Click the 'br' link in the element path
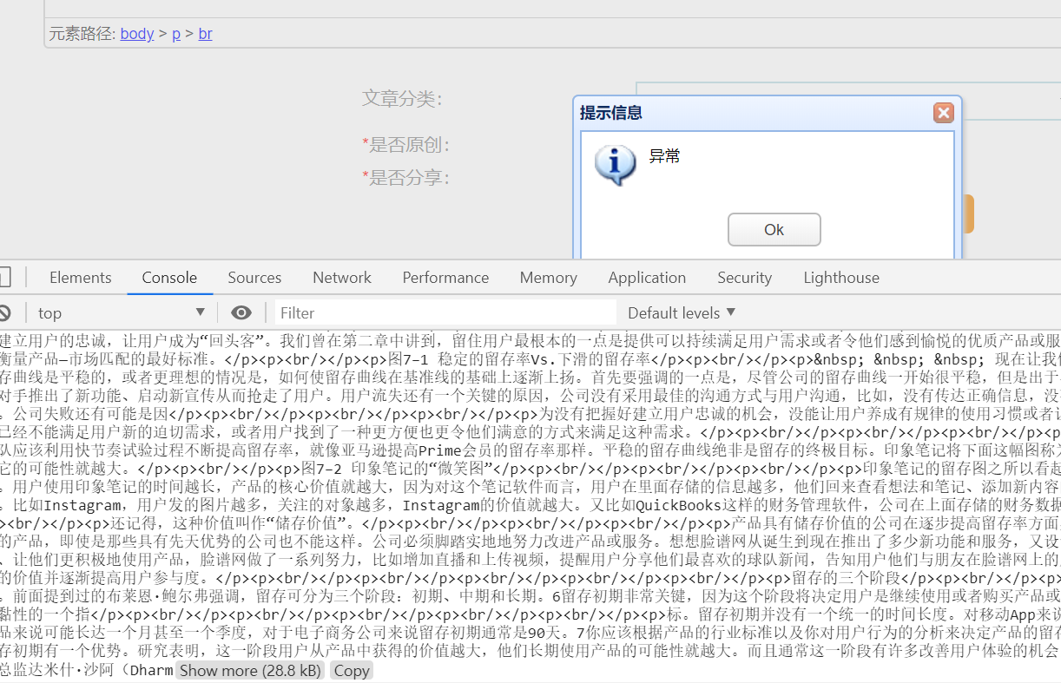Screen dimensions: 1061x683 (205, 33)
